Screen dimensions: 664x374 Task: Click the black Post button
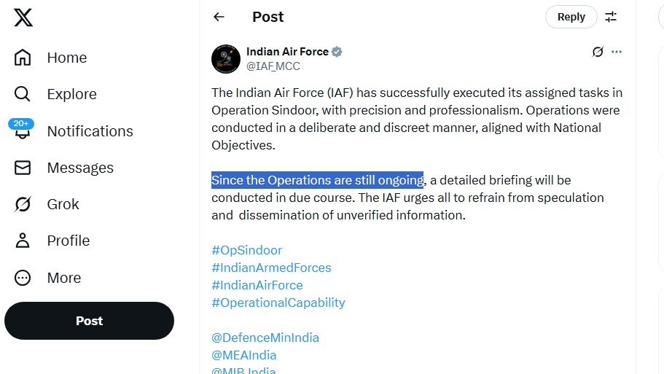(x=89, y=321)
